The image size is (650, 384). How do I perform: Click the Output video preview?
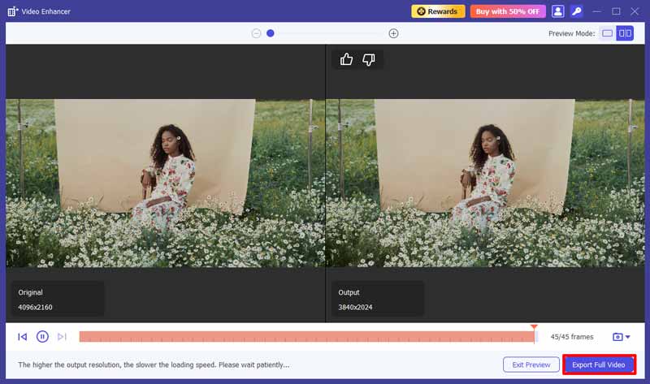(485, 183)
